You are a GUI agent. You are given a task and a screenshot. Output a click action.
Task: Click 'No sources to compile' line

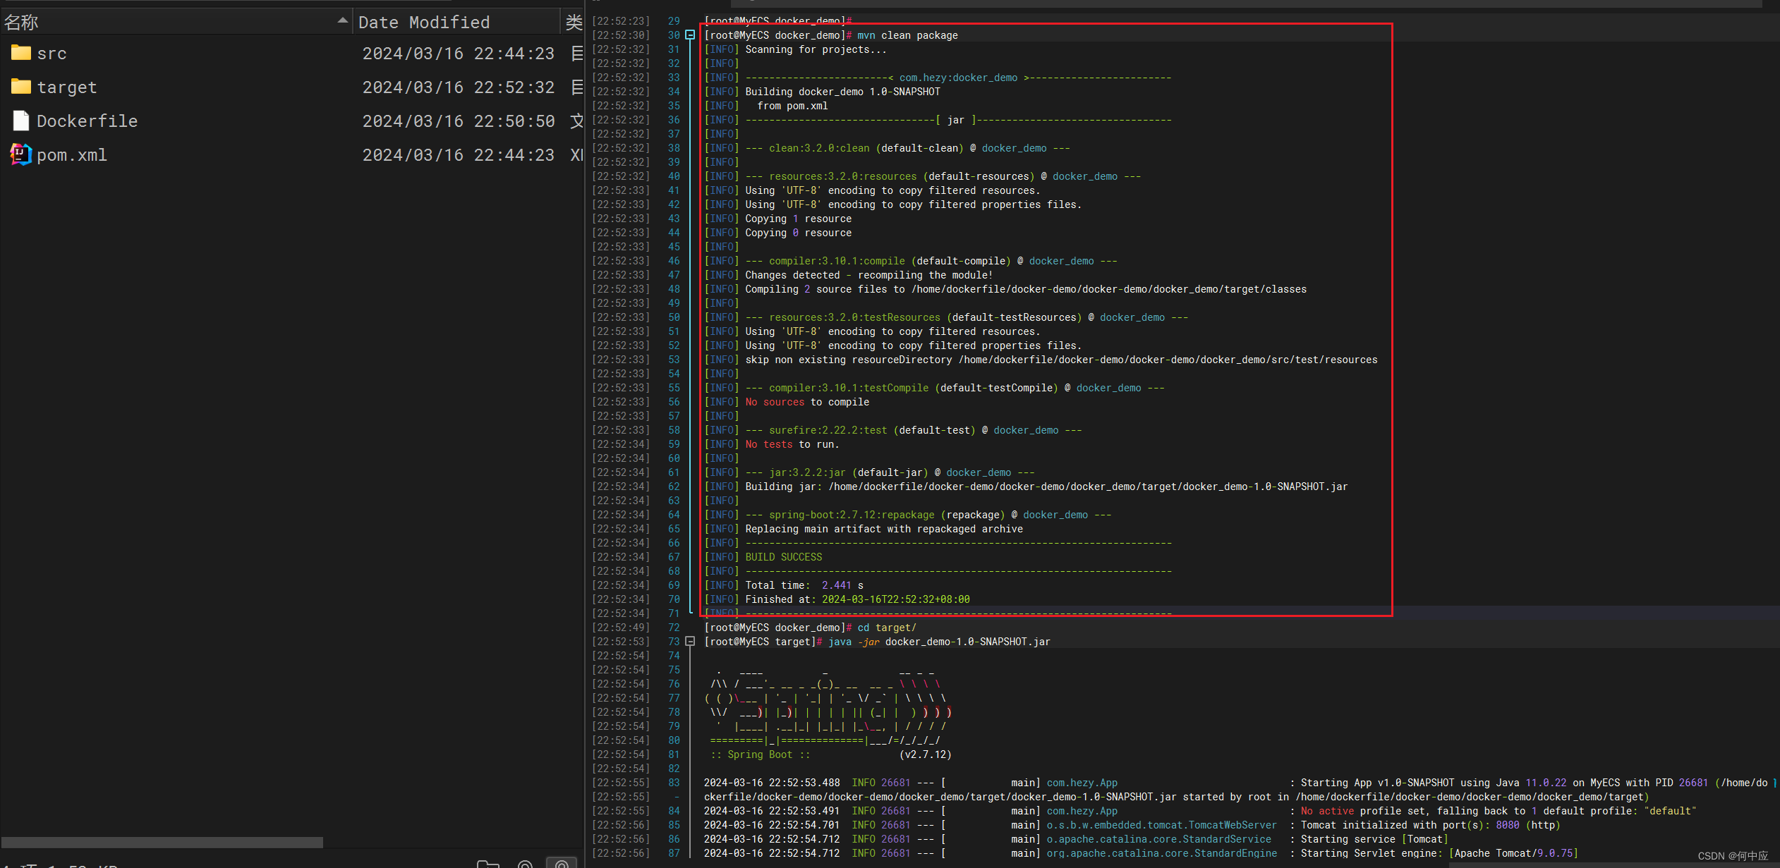(x=807, y=402)
